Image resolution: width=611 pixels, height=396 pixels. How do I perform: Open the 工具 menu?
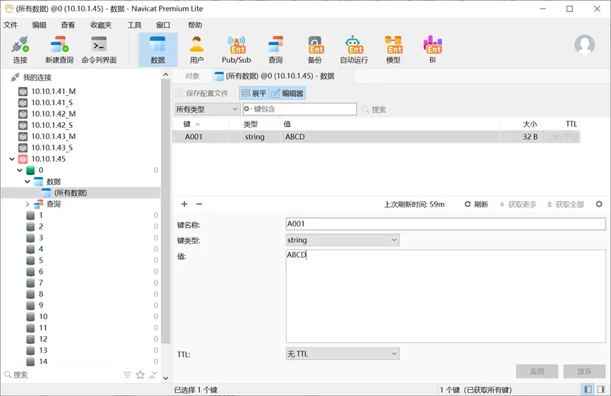tap(134, 25)
